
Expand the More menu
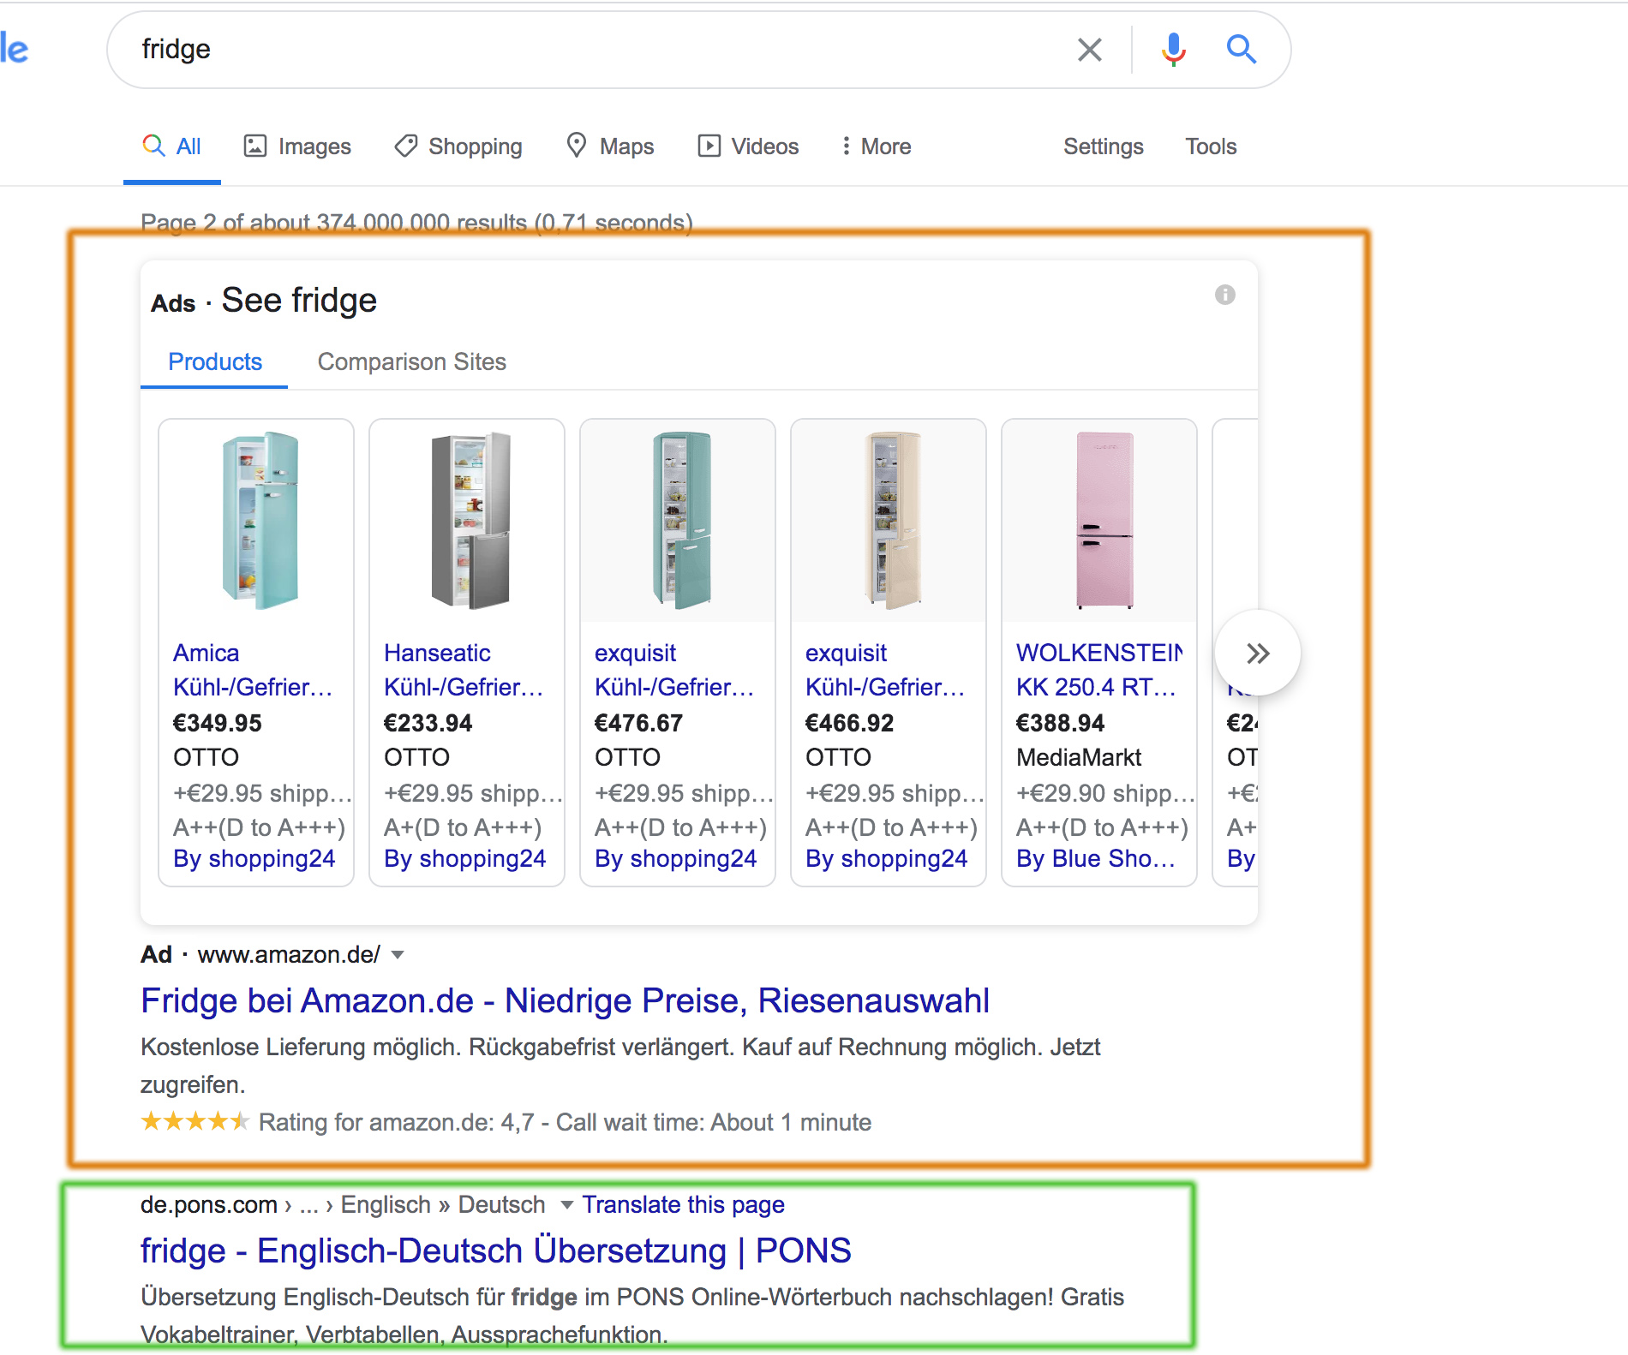click(x=875, y=146)
